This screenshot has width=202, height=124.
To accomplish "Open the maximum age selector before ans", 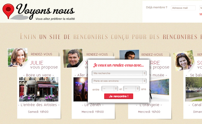I will [131, 89].
